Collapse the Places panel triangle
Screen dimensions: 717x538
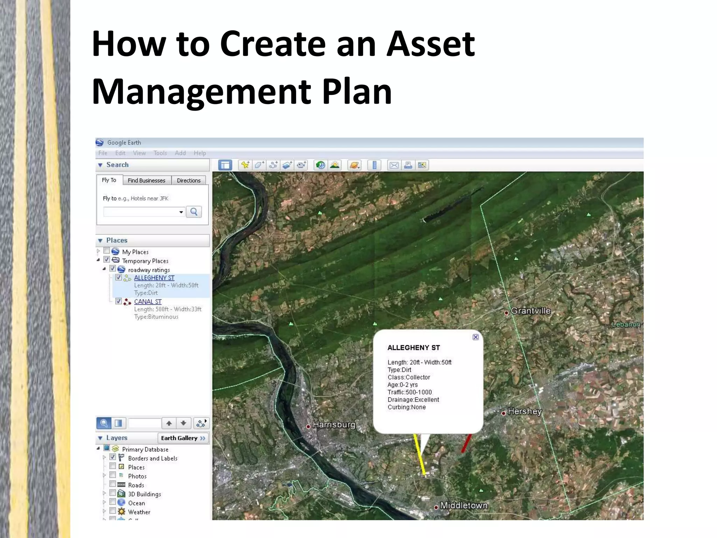tap(100, 241)
